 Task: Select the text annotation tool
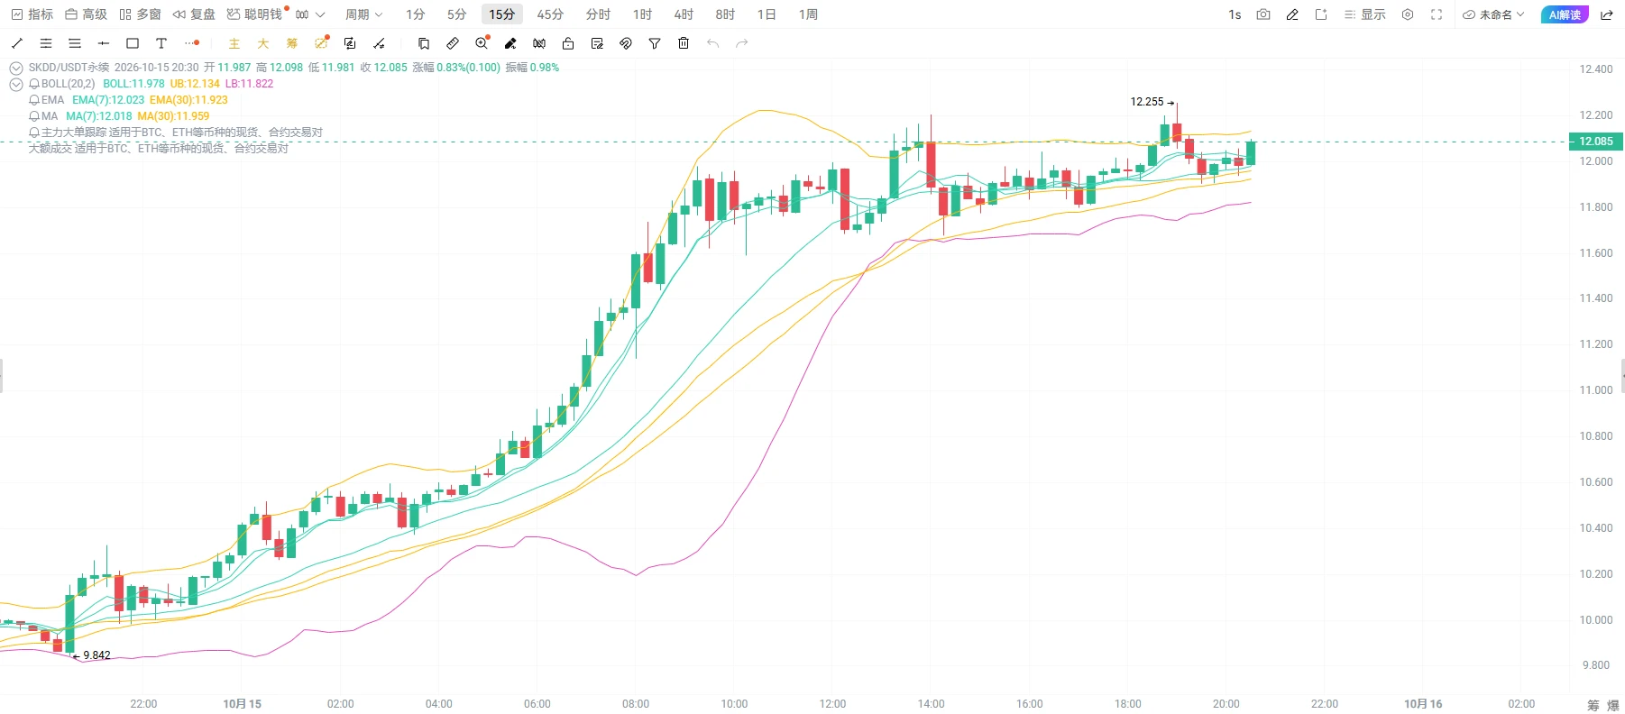click(161, 43)
